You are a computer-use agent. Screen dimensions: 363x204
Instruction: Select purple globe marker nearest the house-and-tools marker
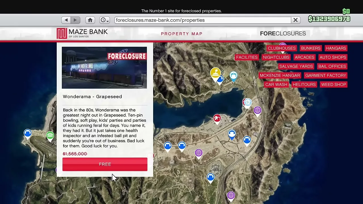coord(258,111)
